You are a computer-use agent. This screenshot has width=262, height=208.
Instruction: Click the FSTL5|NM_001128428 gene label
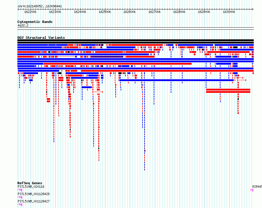tap(34, 194)
